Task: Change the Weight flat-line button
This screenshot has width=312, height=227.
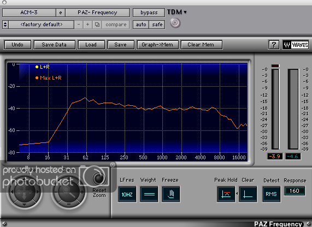Action: 149,194
